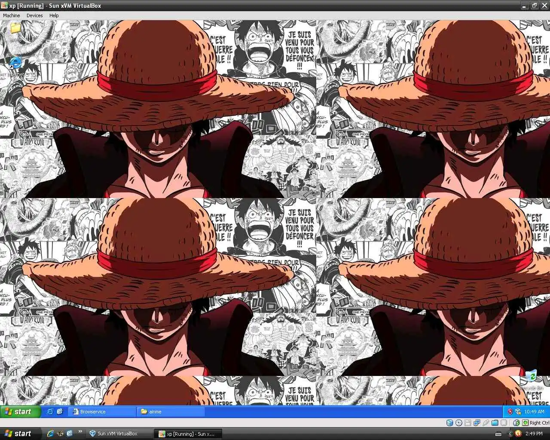Expand host quick launch overflow chevron
Image resolution: width=550 pixels, height=440 pixels.
[80, 431]
